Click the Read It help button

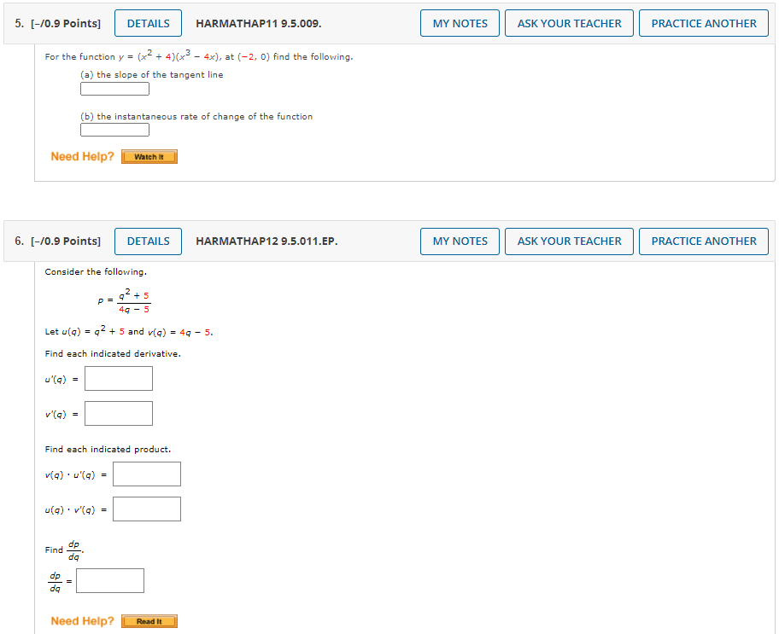tap(149, 620)
